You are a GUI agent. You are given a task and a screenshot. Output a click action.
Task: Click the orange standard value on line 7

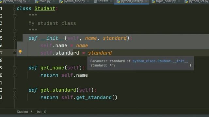(x=100, y=53)
